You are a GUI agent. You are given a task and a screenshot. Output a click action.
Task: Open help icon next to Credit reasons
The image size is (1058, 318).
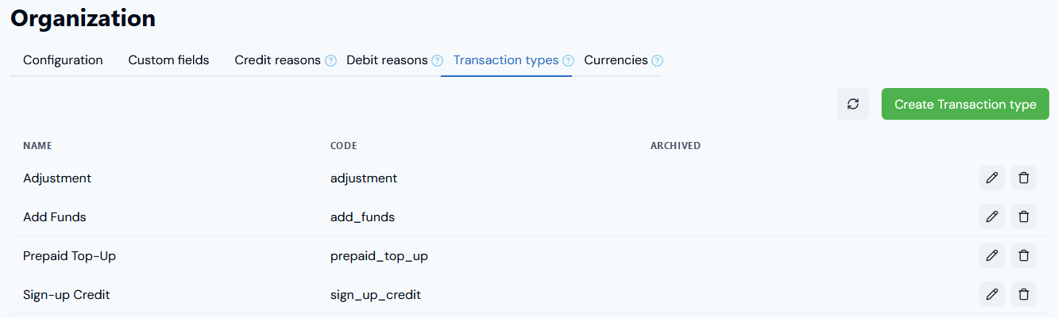330,60
